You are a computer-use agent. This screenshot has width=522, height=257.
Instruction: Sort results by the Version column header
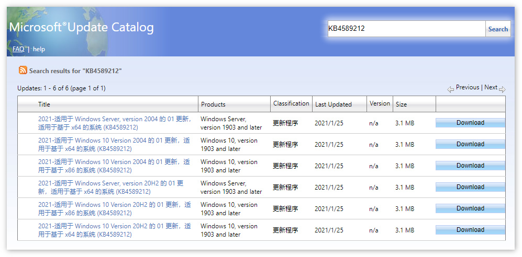tap(380, 103)
